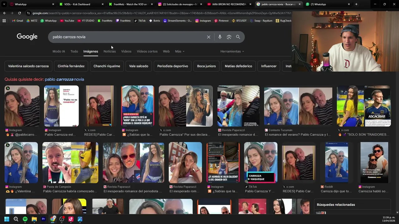Select the Cinthia fernández filter chip

(71, 66)
